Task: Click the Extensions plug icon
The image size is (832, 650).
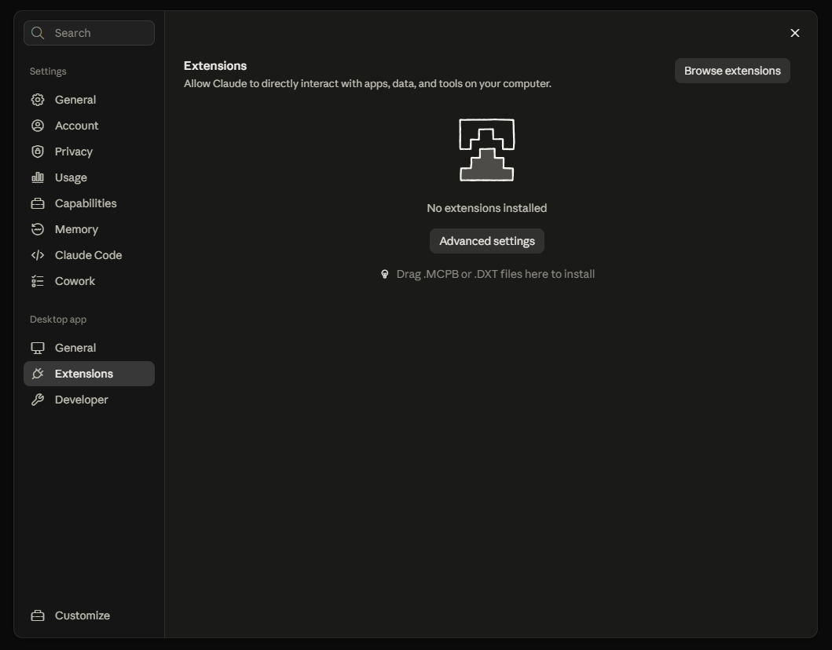Action: point(38,374)
